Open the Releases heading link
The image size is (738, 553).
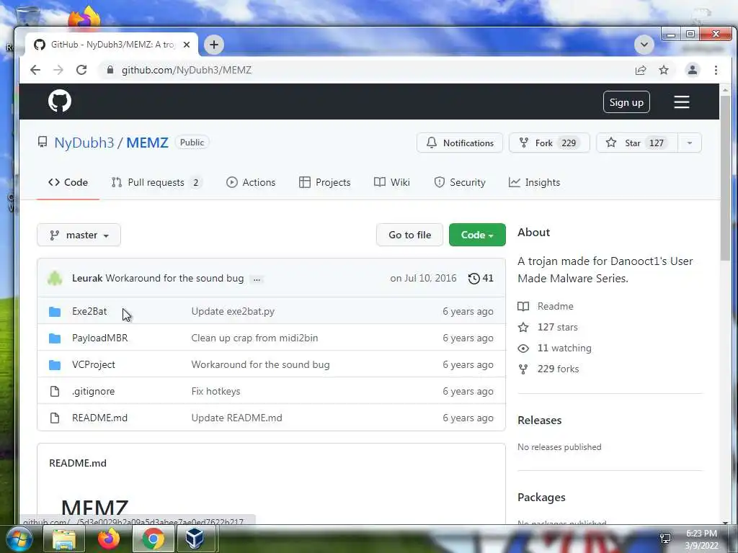(x=539, y=421)
